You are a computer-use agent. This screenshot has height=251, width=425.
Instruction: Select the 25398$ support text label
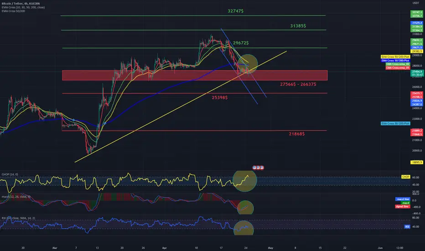220,97
